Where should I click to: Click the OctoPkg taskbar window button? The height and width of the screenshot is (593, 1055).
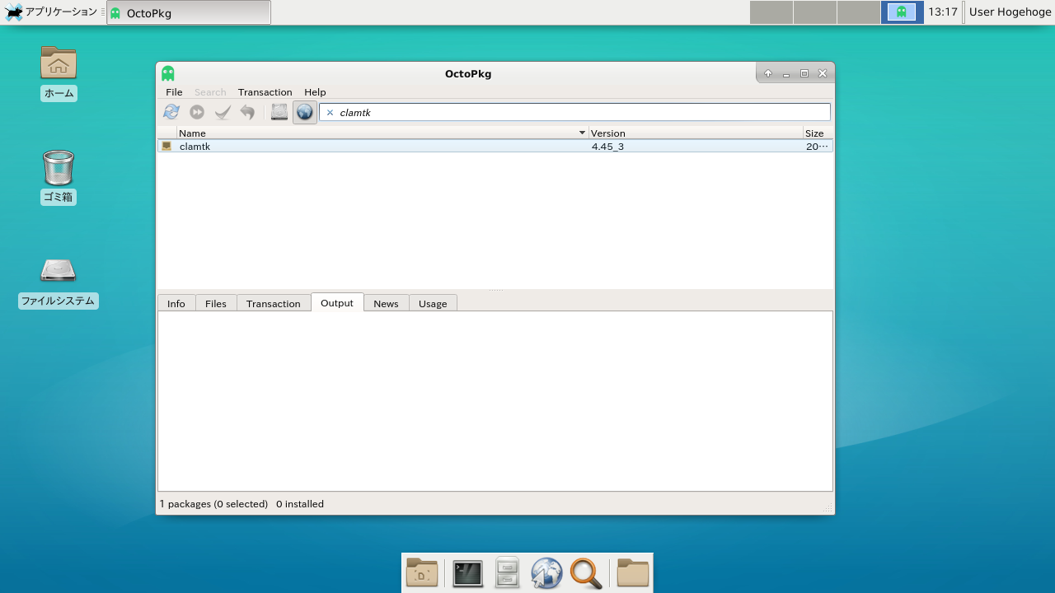pyautogui.click(x=189, y=12)
